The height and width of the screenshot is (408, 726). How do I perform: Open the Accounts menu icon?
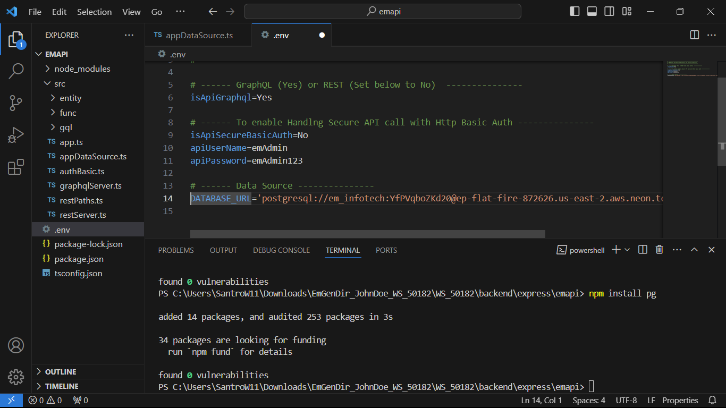[x=16, y=345]
